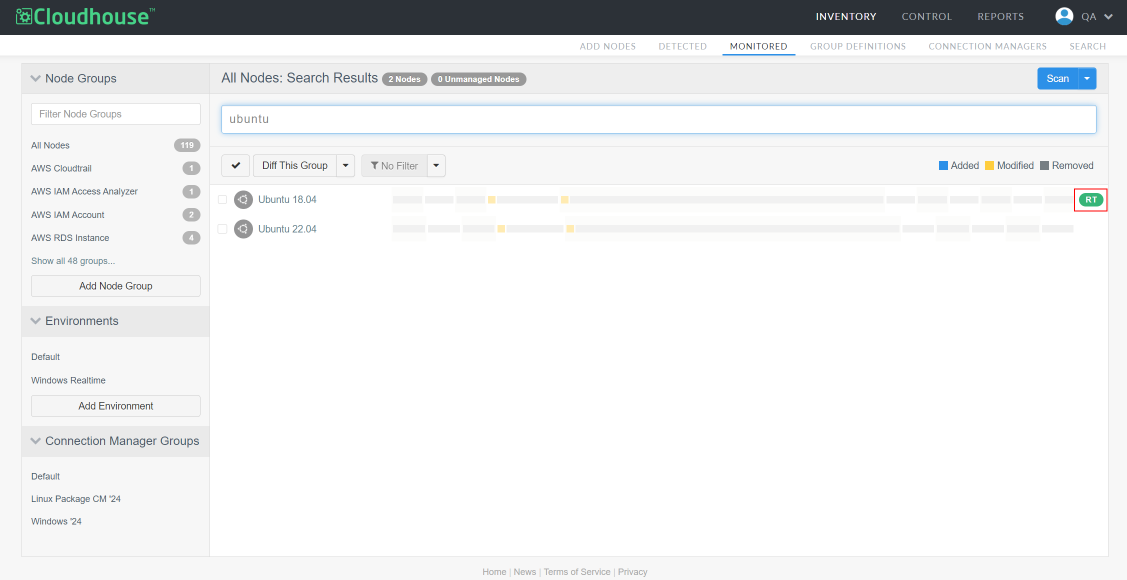This screenshot has height=580, width=1127.
Task: Select the AWS Cloudtrail group
Action: pyautogui.click(x=61, y=168)
